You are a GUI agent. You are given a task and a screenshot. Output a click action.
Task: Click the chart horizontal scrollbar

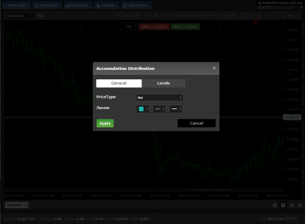point(210,190)
